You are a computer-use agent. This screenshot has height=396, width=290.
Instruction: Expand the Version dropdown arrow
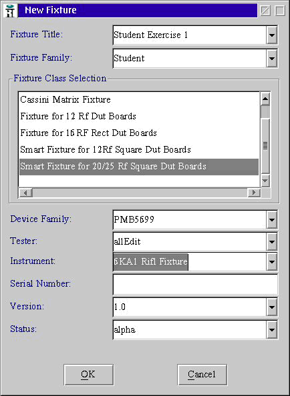[x=271, y=307]
